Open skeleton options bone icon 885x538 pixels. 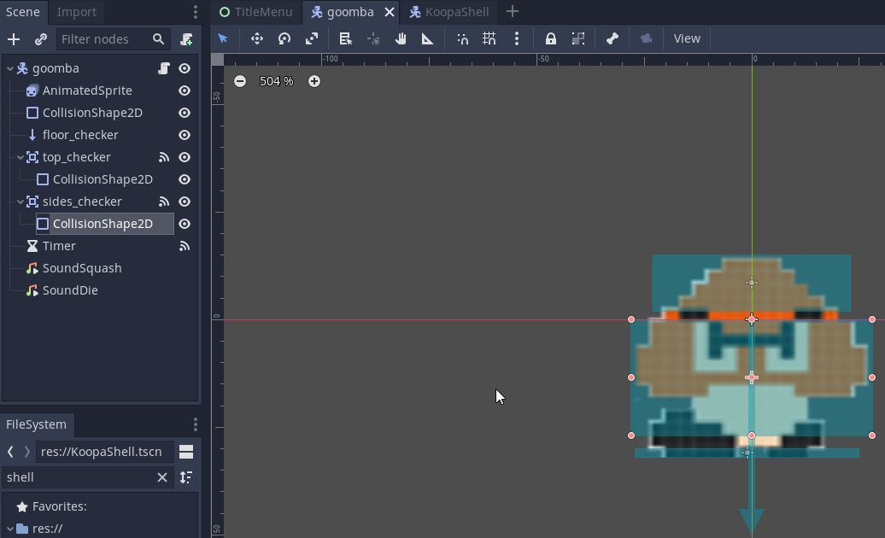coord(612,38)
